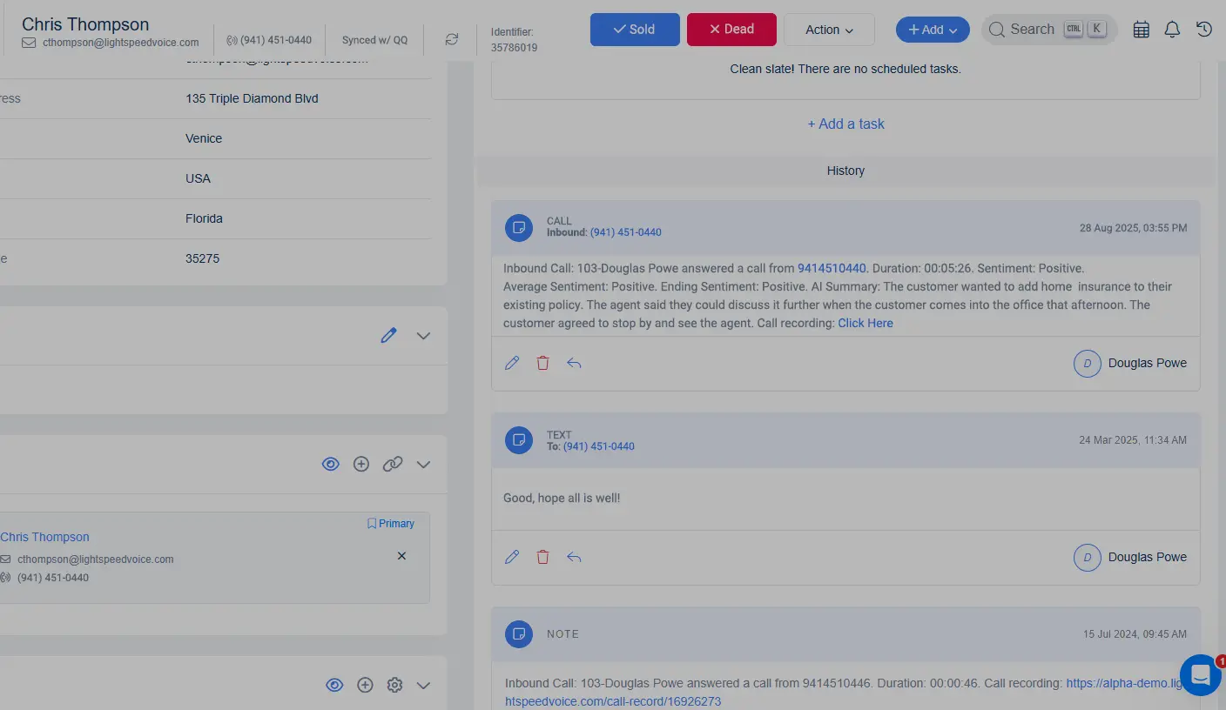
Task: Click the 'Synced w/ QQ' status
Action: (x=374, y=41)
